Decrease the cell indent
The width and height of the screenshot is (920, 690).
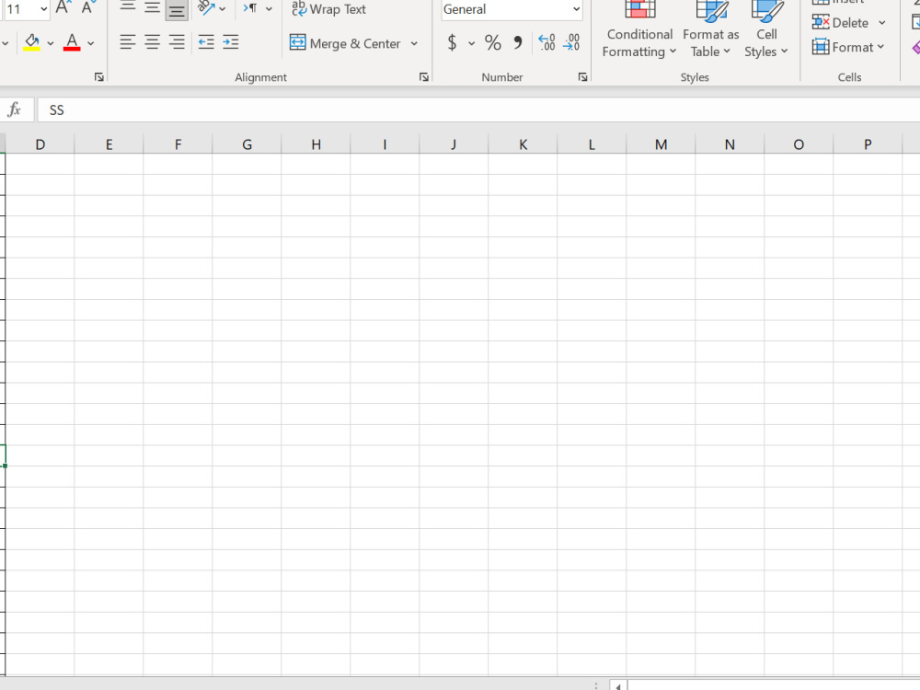206,42
